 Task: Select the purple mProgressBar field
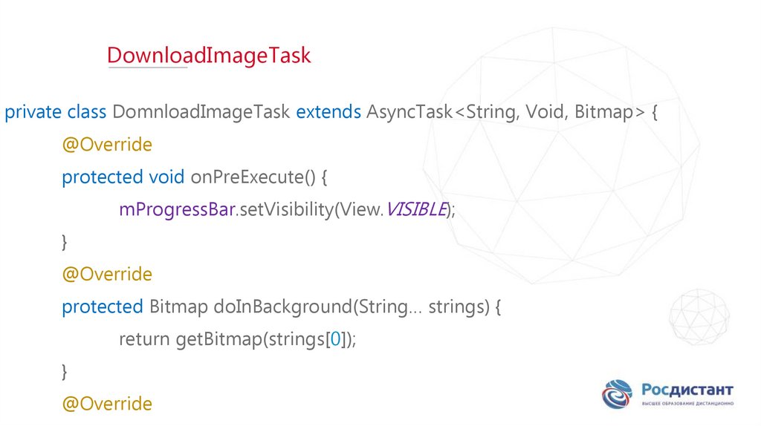(177, 210)
